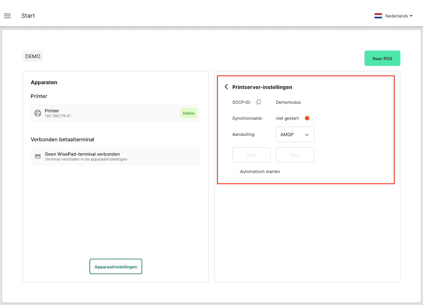Open the Nederlands language dropdown arrow

tap(411, 16)
